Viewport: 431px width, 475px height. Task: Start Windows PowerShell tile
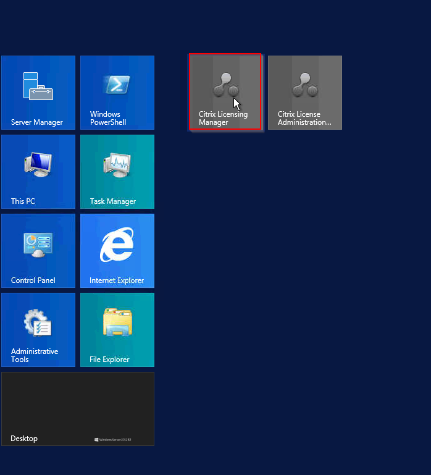tap(117, 93)
